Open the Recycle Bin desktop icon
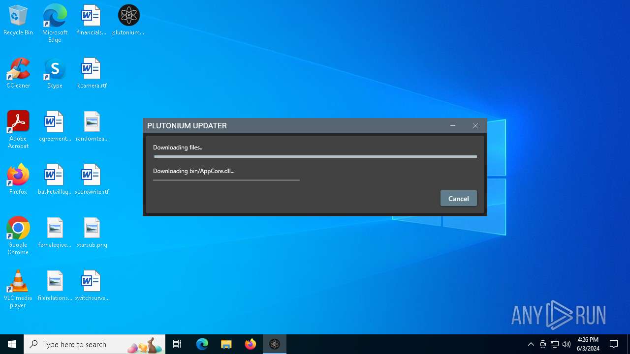The width and height of the screenshot is (630, 354). [x=18, y=21]
